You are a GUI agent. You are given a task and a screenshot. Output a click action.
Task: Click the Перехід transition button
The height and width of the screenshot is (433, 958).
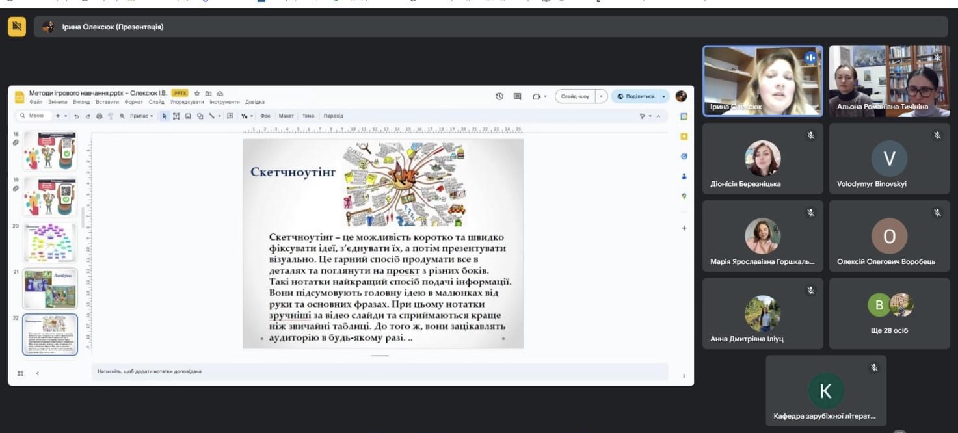tap(334, 116)
